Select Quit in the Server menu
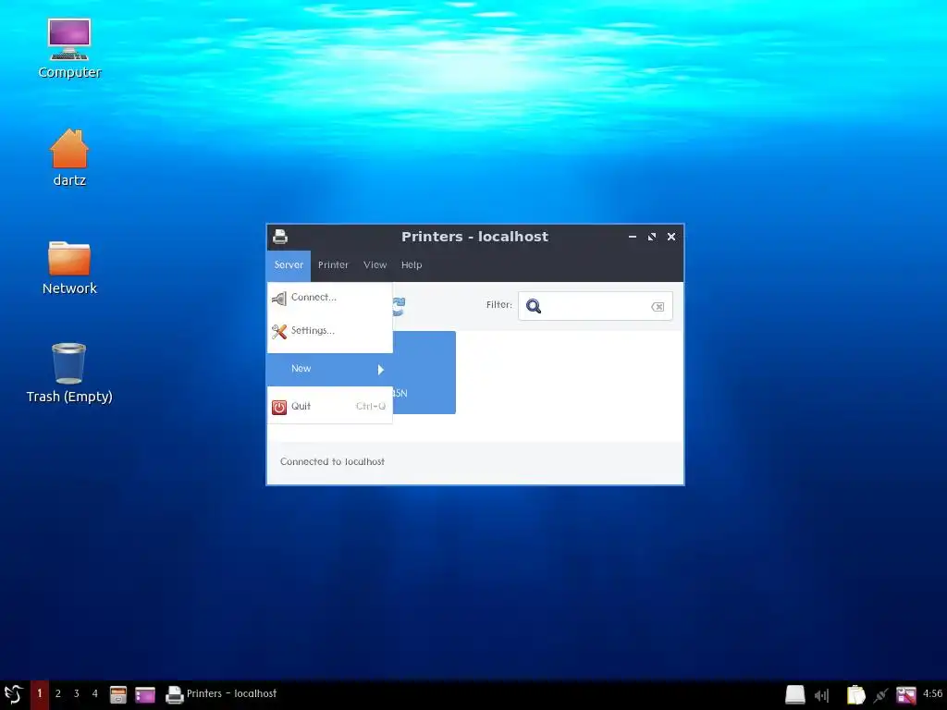 click(330, 407)
